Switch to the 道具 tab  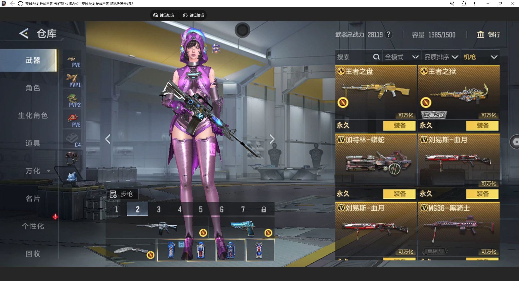click(x=33, y=143)
